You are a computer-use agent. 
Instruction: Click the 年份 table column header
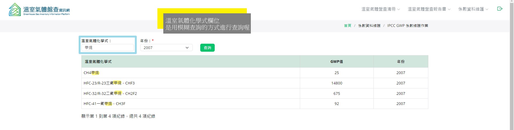[x=400, y=62]
